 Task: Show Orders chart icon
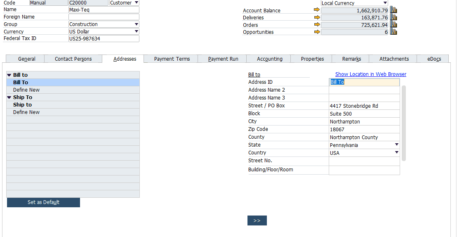click(393, 24)
